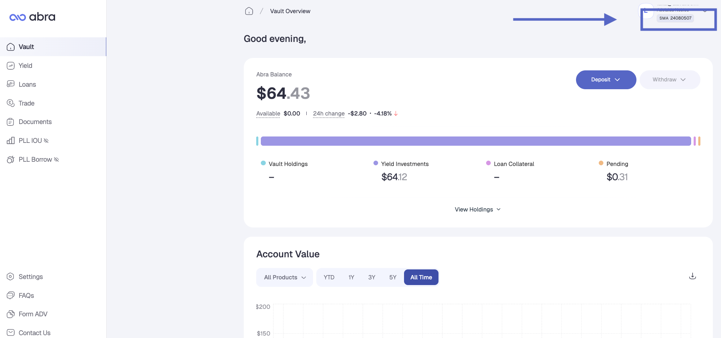Screen dimensions: 721x338
Task: Click the -$2.80 change value
Action: click(x=357, y=114)
